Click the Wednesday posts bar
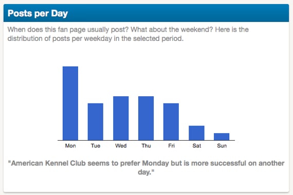The width and height of the screenshot is (293, 195). [x=121, y=118]
